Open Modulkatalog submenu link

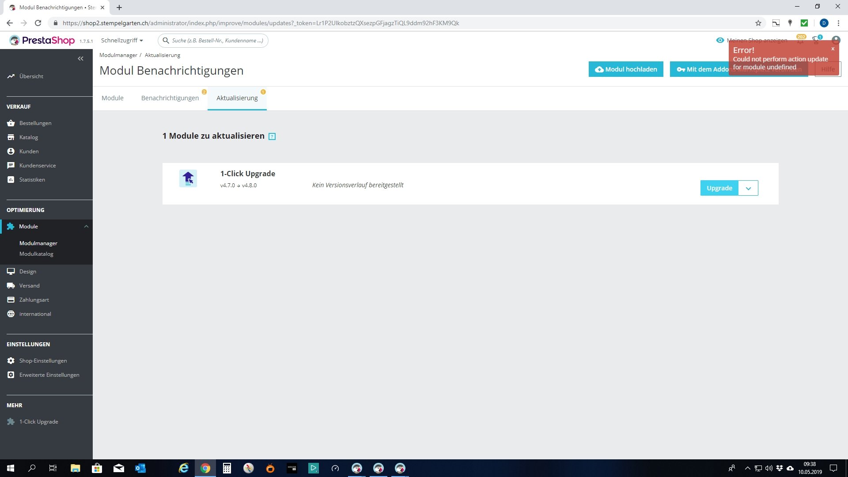coord(36,254)
